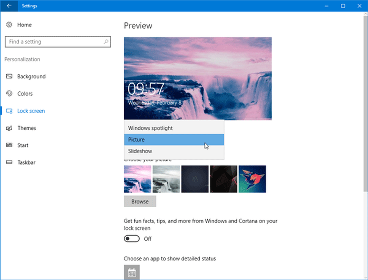
Task: Choose Windows spotlight from the dropdown
Action: pos(174,128)
